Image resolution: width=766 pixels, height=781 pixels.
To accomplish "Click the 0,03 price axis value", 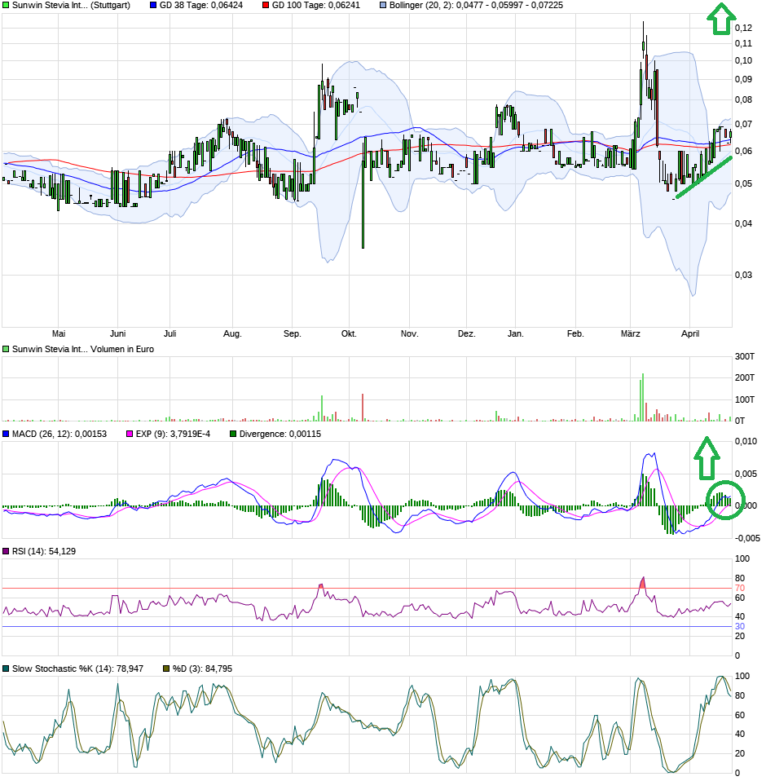I will (x=744, y=275).
